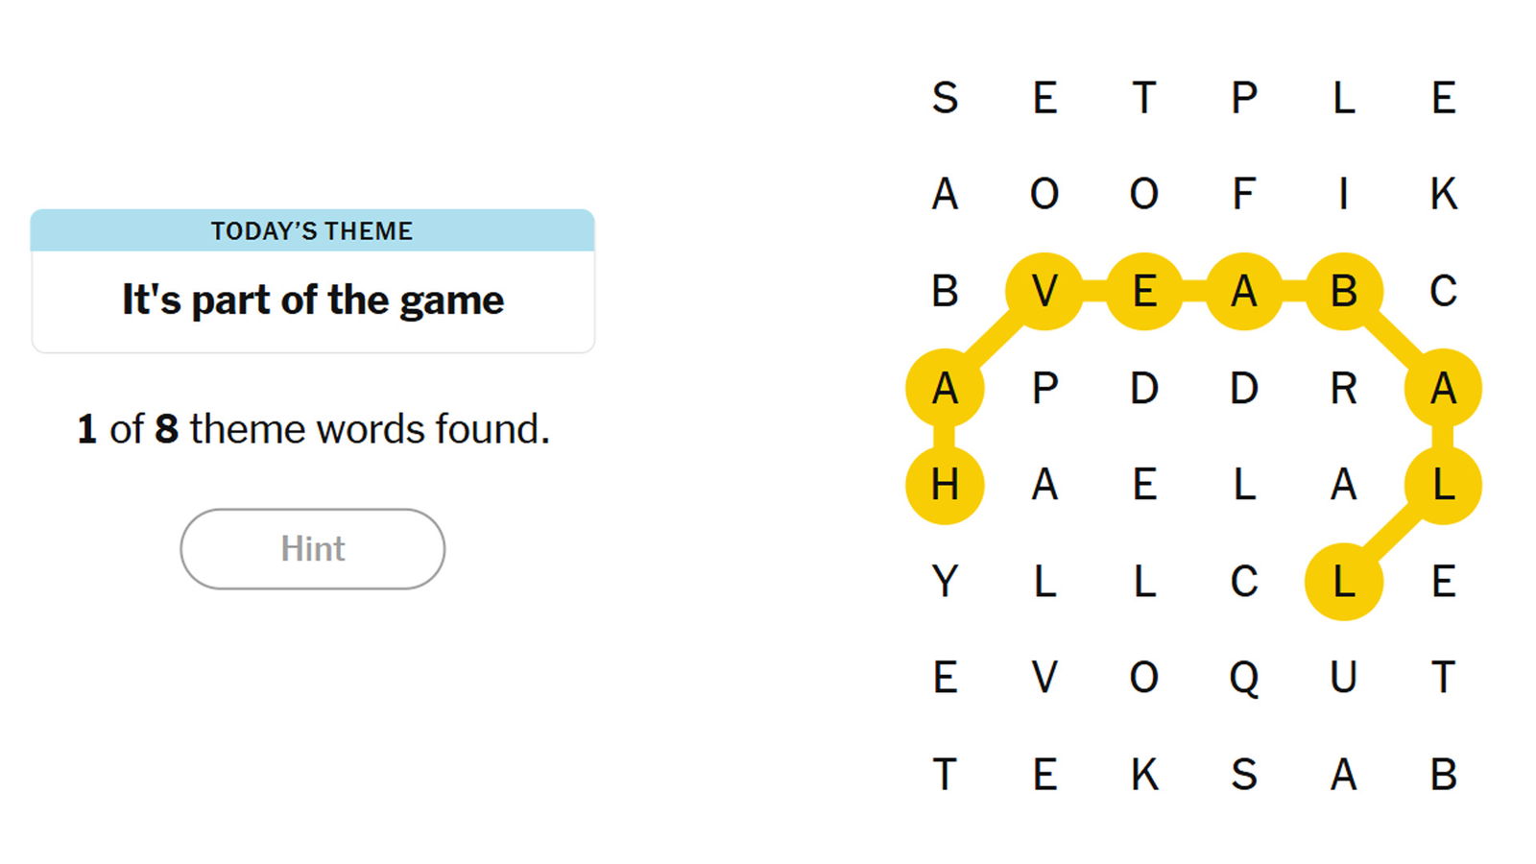1536x864 pixels.
Task: Click the Today's Theme header banner
Action: [x=313, y=230]
